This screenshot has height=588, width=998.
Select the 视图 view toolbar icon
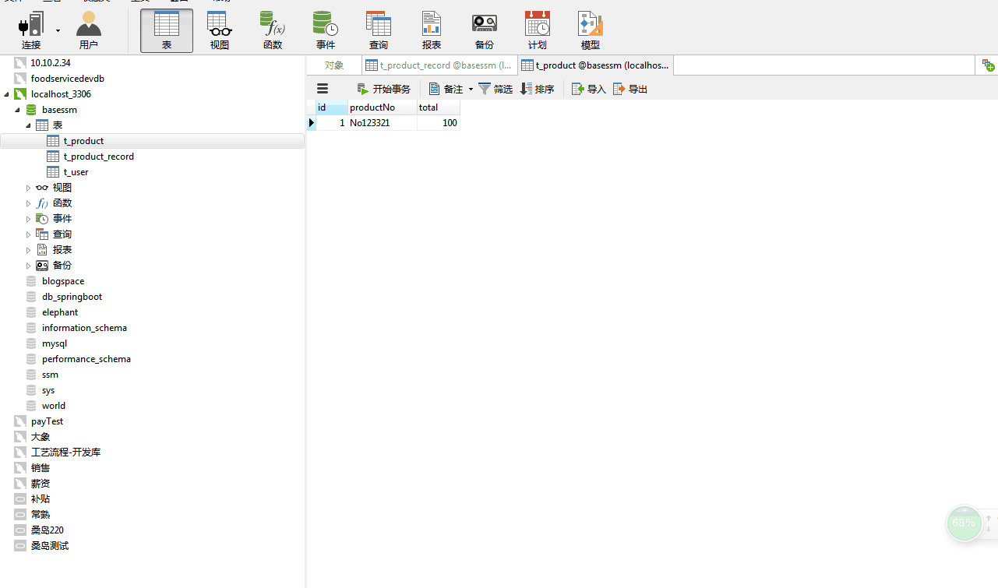220,31
